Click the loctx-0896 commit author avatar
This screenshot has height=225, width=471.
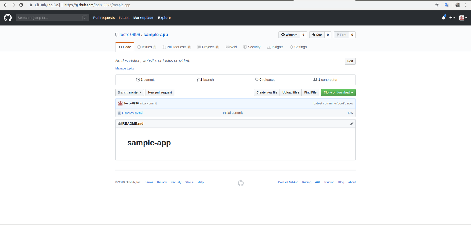point(120,103)
